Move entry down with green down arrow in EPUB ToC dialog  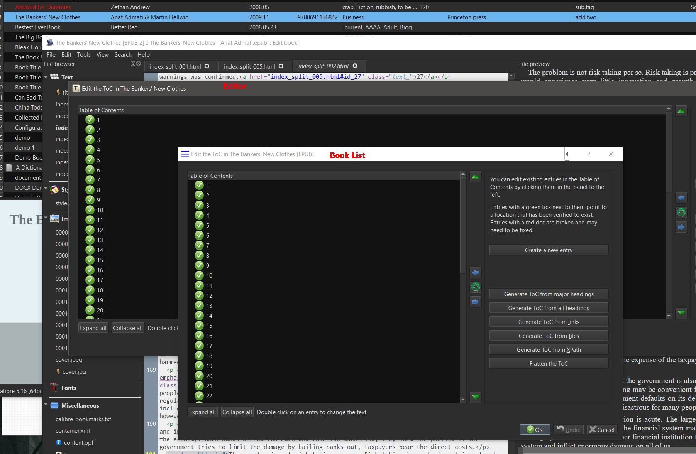pyautogui.click(x=476, y=397)
